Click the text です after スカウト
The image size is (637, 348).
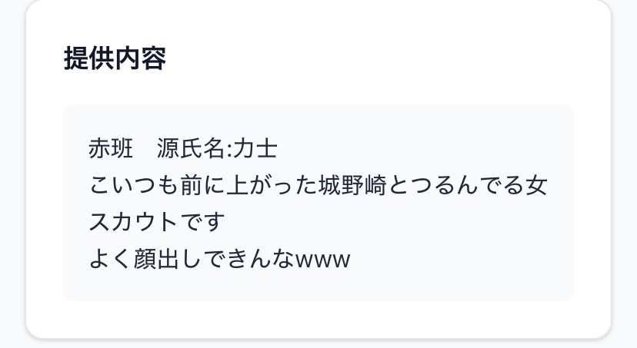(202, 222)
